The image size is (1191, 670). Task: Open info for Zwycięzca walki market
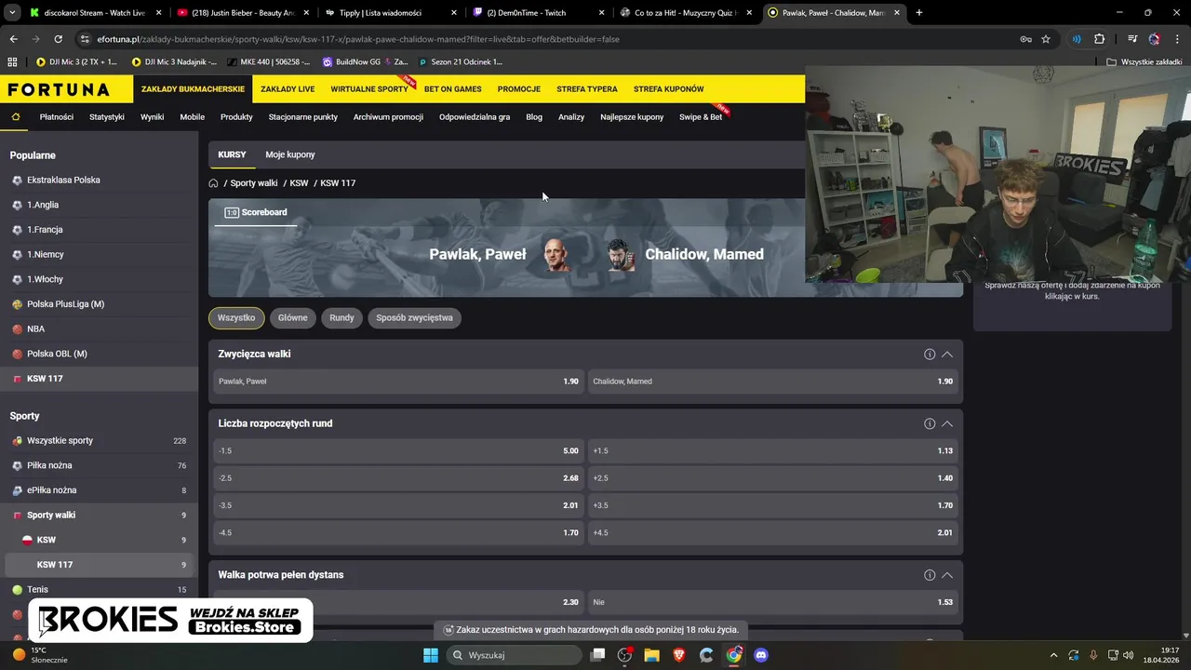coord(930,355)
